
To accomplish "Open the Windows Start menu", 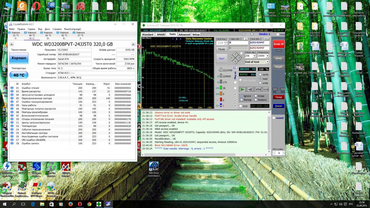I will coord(5,204).
